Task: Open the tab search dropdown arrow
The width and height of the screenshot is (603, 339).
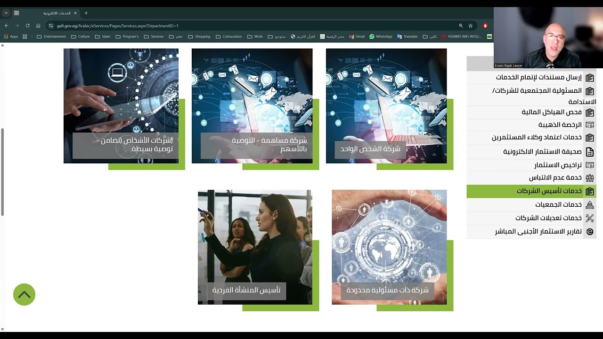Action: (6, 13)
